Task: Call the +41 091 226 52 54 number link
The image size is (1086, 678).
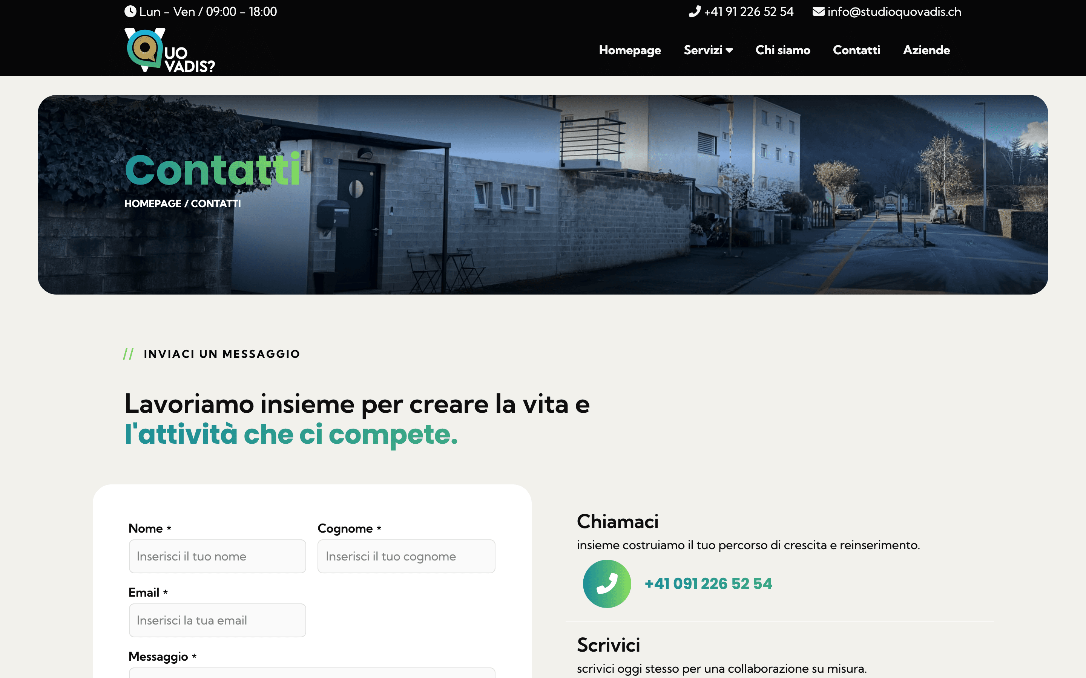Action: 709,583
